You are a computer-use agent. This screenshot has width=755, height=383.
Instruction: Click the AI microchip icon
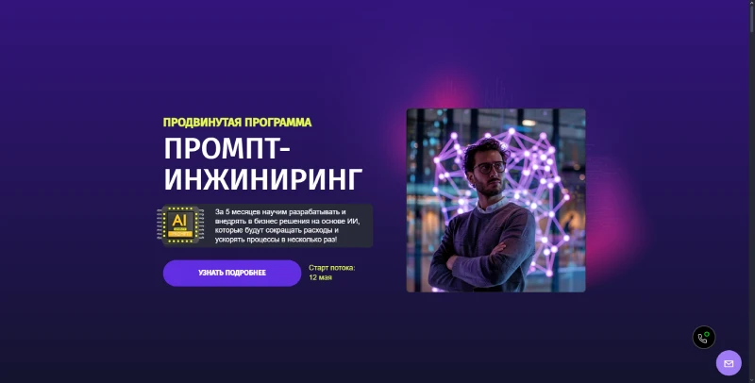pyautogui.click(x=180, y=225)
